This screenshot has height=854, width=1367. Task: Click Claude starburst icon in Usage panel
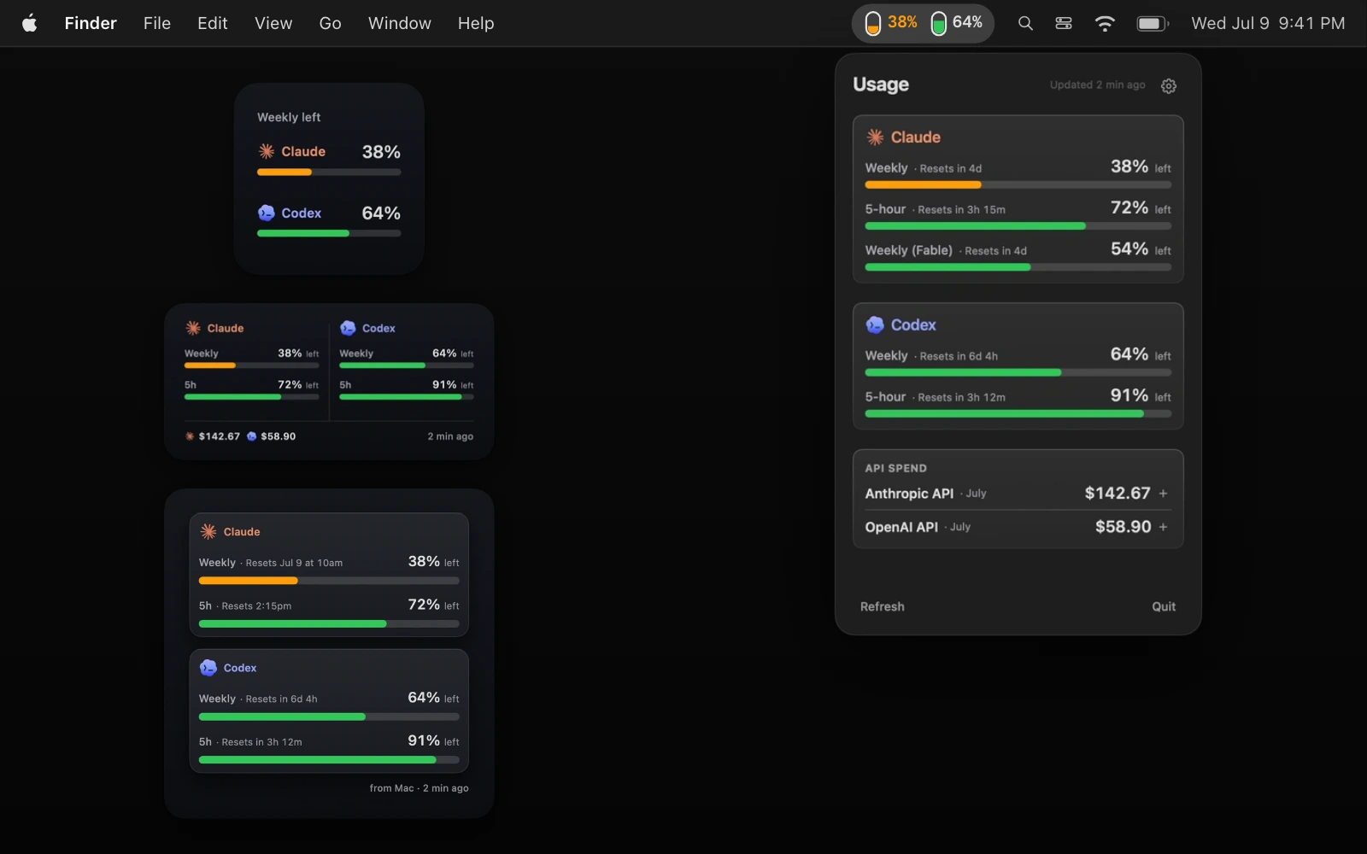tap(875, 137)
